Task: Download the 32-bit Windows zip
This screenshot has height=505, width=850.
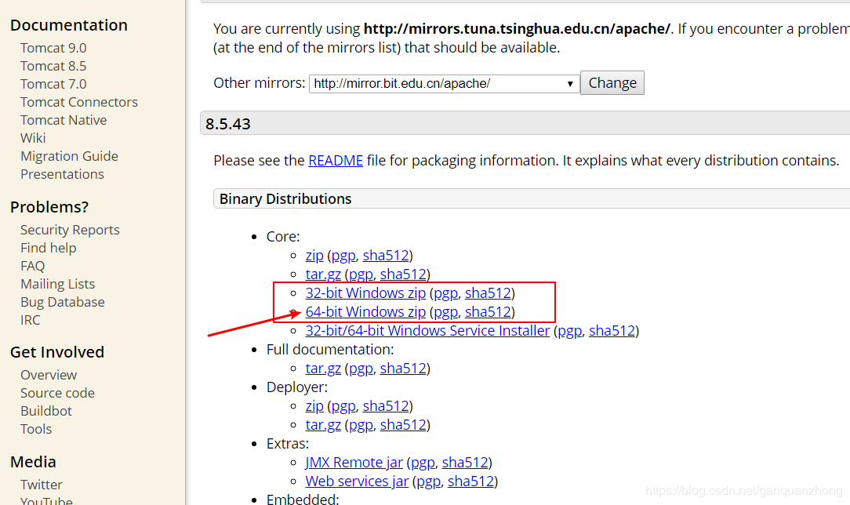Action: coord(365,293)
